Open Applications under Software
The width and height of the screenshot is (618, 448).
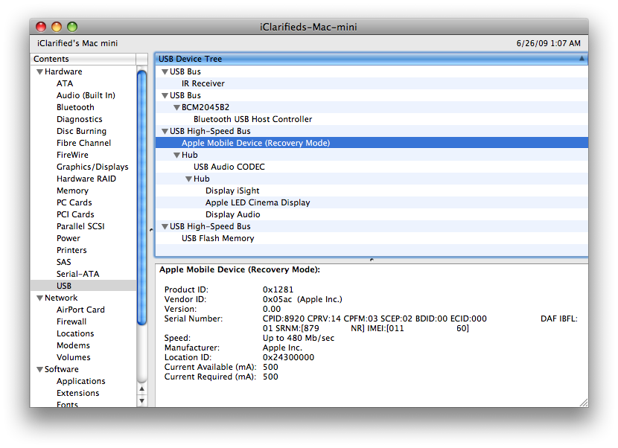tap(81, 381)
